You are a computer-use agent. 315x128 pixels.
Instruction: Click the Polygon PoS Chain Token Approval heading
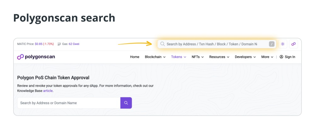[53, 78]
